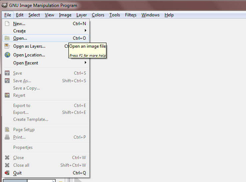Click the Save menu entry
246x182 pixels.
[x=46, y=73]
